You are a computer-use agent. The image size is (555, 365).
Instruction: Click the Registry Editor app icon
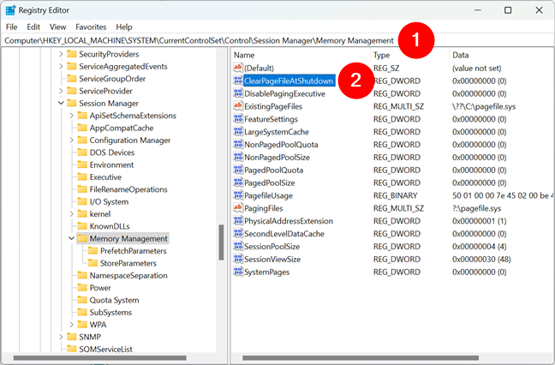tap(10, 10)
